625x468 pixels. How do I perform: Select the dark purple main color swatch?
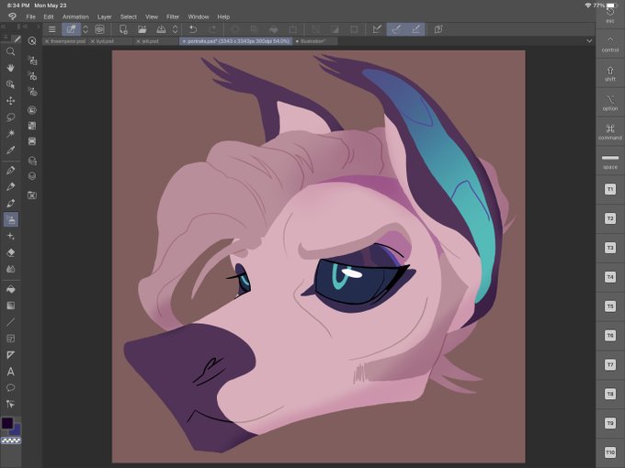tap(7, 423)
